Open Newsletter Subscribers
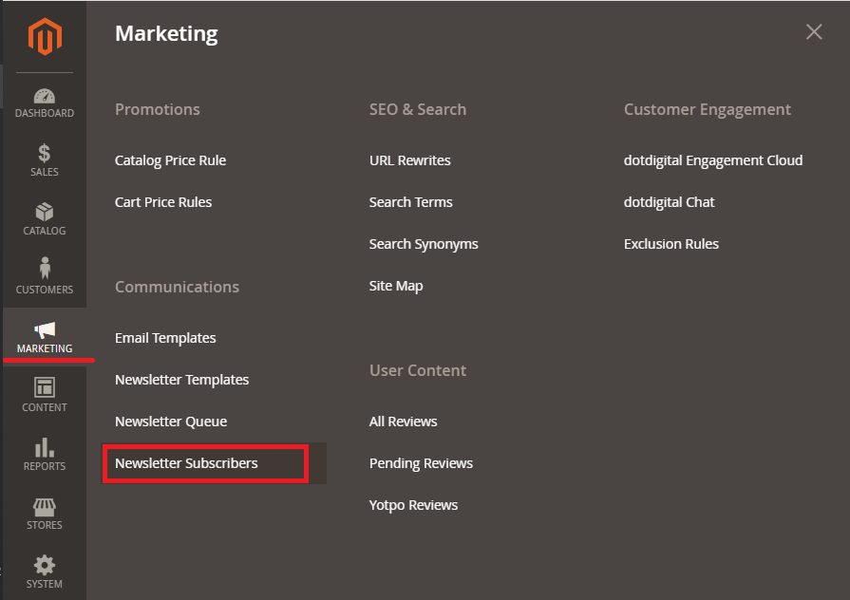Viewport: 850px width, 600px height. [x=186, y=463]
